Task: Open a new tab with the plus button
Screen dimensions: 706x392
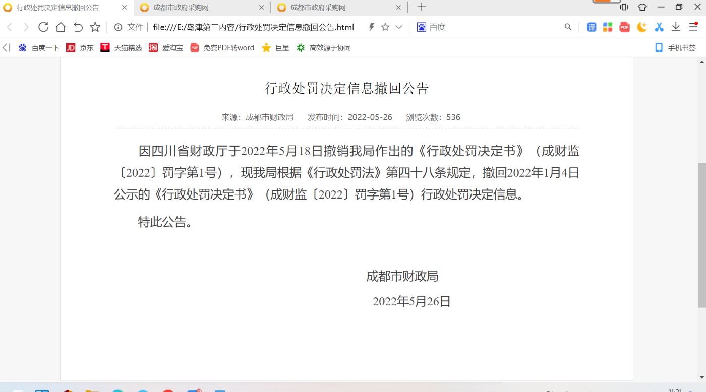Action: pyautogui.click(x=422, y=7)
